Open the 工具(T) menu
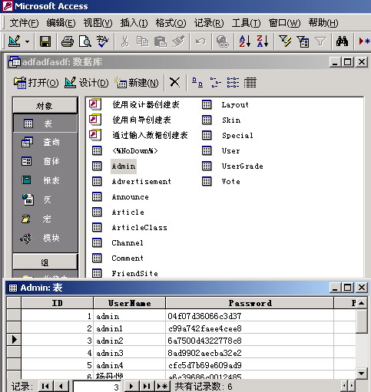Viewport: 371px width, 392px height. point(246,23)
